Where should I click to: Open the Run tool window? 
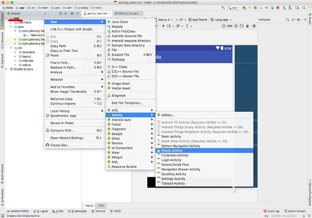pyautogui.click(x=58, y=211)
